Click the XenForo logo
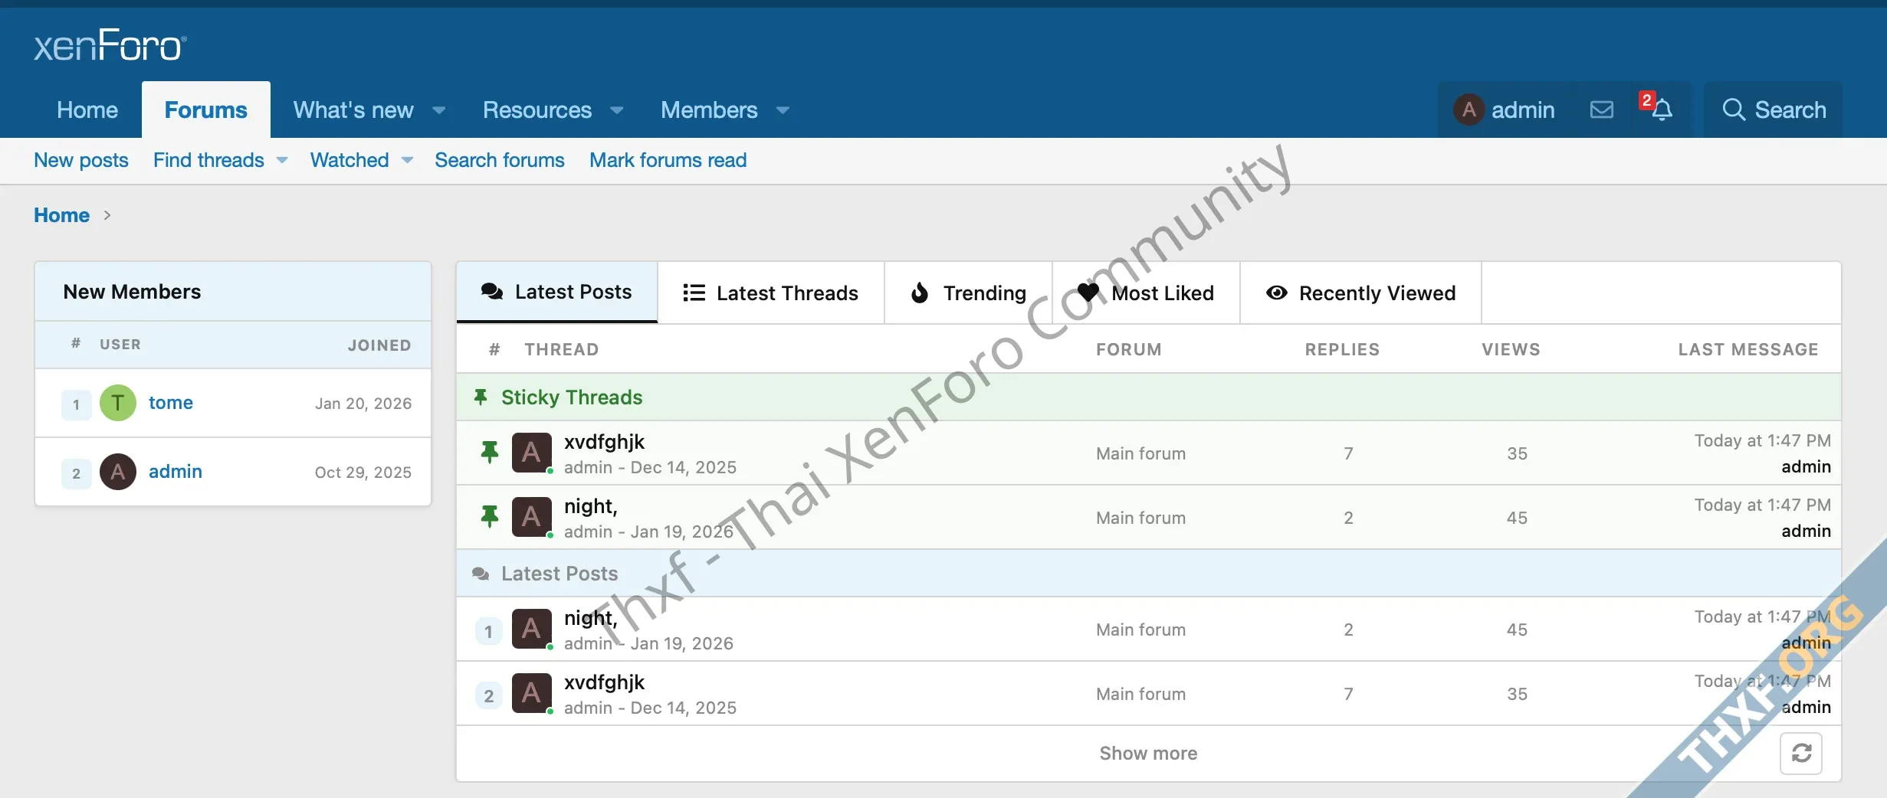1887x798 pixels. [x=110, y=46]
